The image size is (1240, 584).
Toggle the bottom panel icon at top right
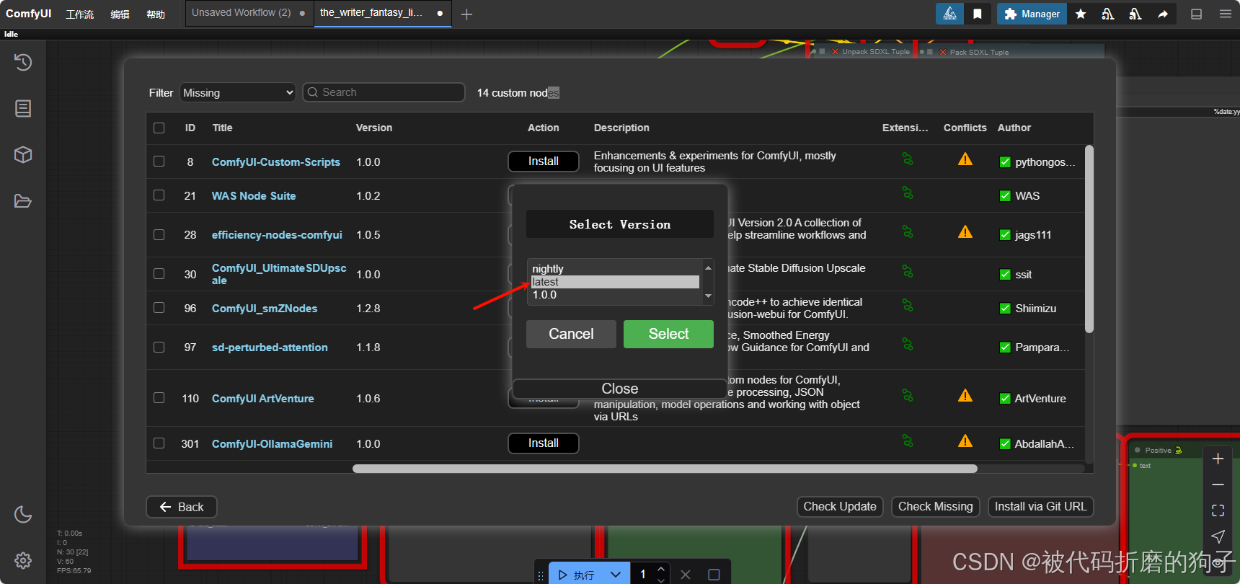point(1196,14)
